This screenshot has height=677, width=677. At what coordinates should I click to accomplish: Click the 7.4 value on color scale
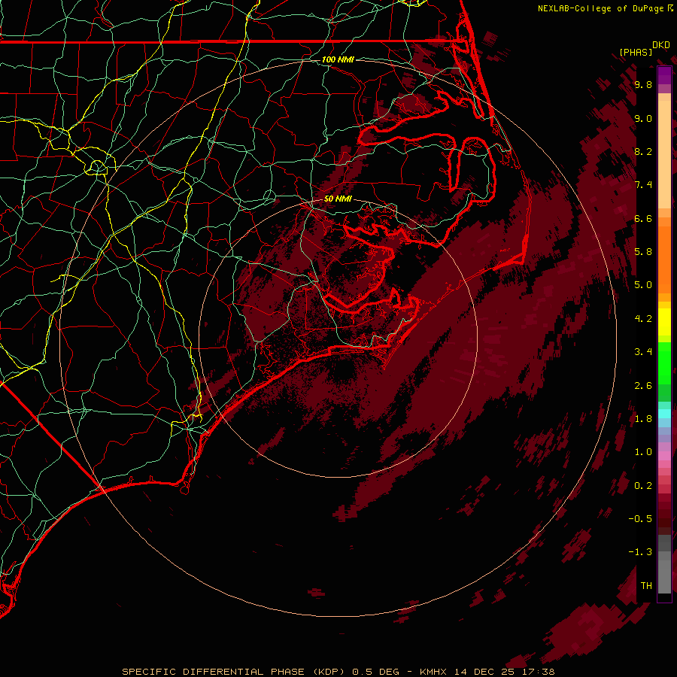point(643,185)
